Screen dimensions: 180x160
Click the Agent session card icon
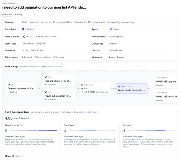click(119, 86)
